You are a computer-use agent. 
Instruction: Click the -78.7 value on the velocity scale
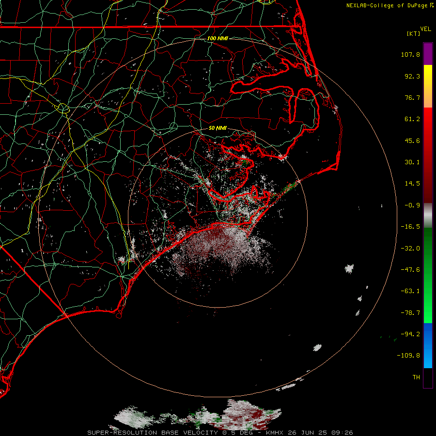tap(410, 313)
